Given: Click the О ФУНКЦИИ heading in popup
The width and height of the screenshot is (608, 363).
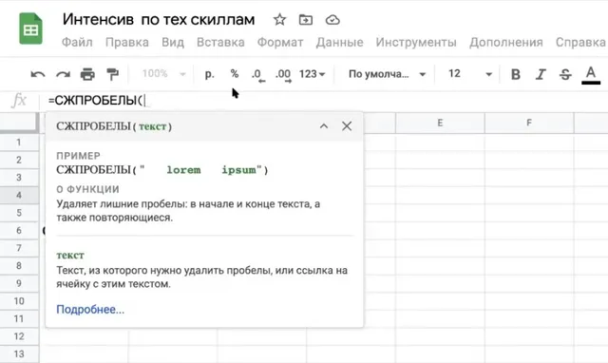Looking at the screenshot, I should coord(87,189).
